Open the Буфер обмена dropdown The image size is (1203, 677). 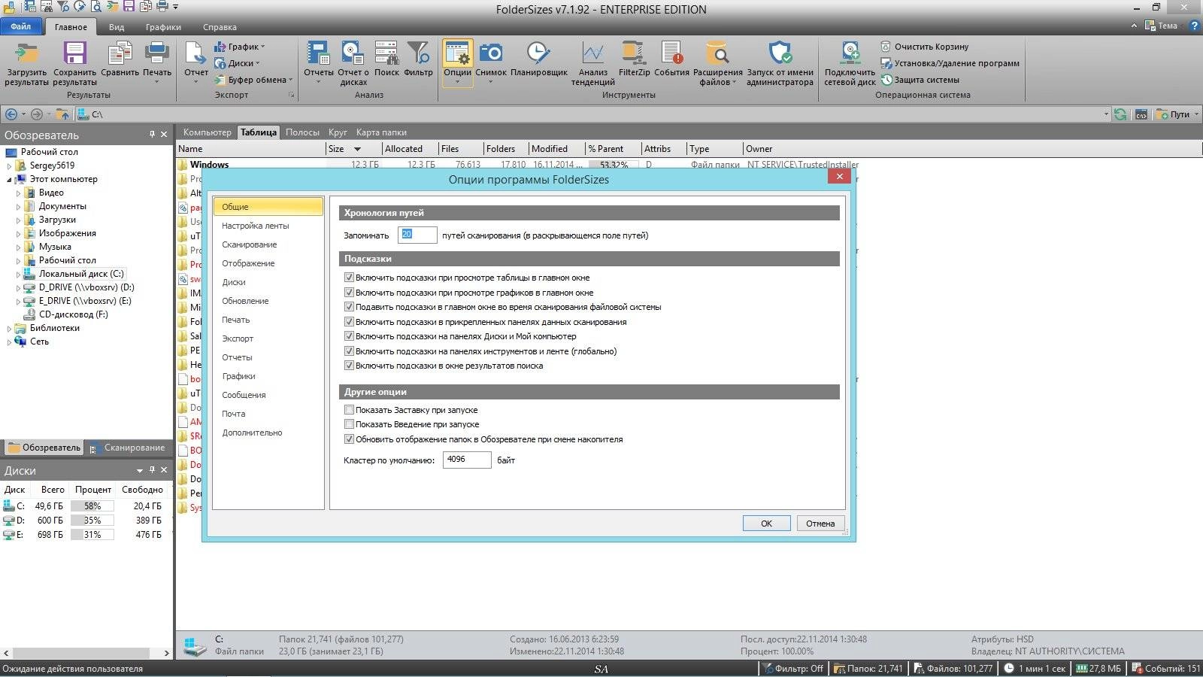click(253, 80)
